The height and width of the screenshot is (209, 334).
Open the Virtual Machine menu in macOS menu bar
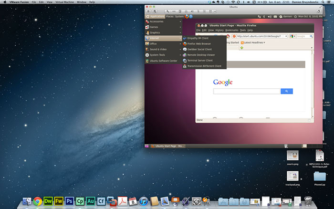64,2
